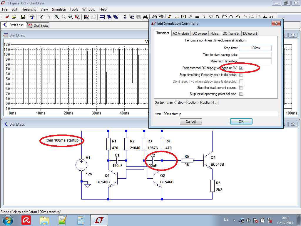This screenshot has height=226, width=301.
Task: Click the Maximum Timestep input field
Action: pyautogui.click(x=255, y=61)
